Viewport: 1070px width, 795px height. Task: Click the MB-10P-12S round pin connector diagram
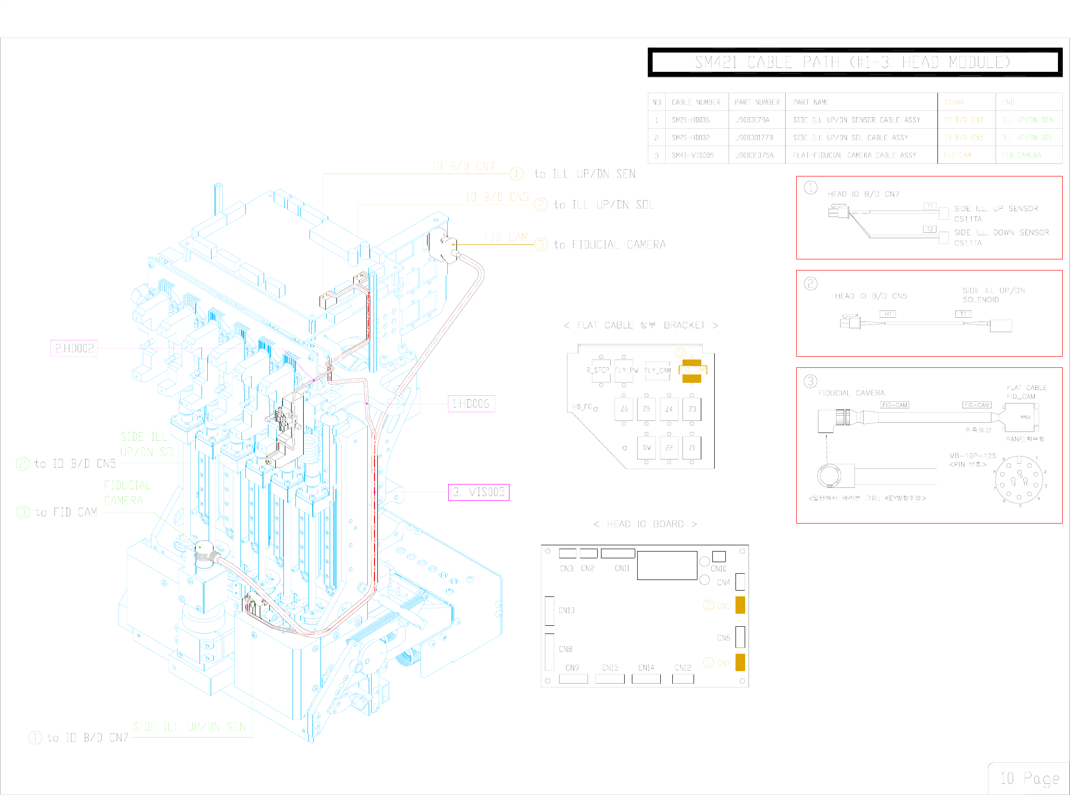point(1019,479)
